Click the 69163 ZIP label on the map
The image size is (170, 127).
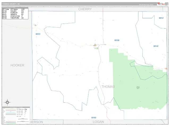pos(94,117)
